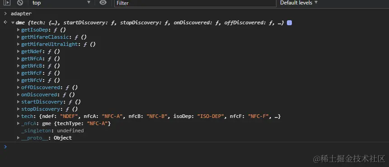
Task: Expand the startDiscovery function
Action: 19,102
